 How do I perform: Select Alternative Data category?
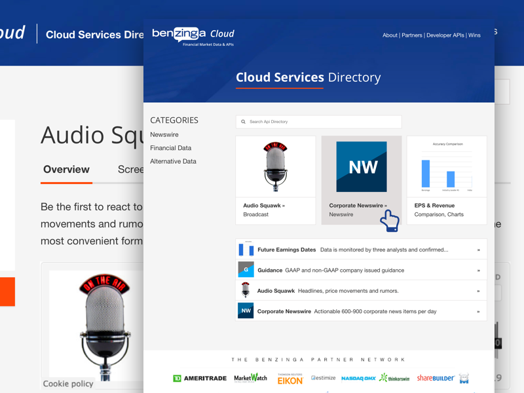173,161
